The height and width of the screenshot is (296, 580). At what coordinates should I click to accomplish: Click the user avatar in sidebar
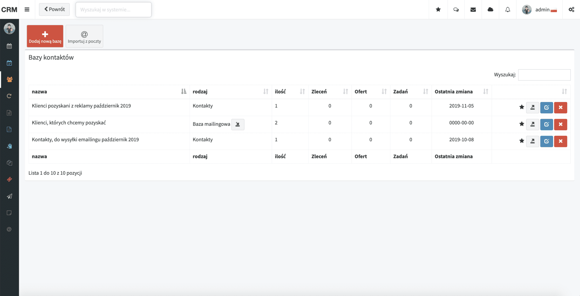coord(9,29)
